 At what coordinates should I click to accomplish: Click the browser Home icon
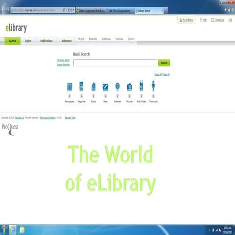[x=225, y=10]
